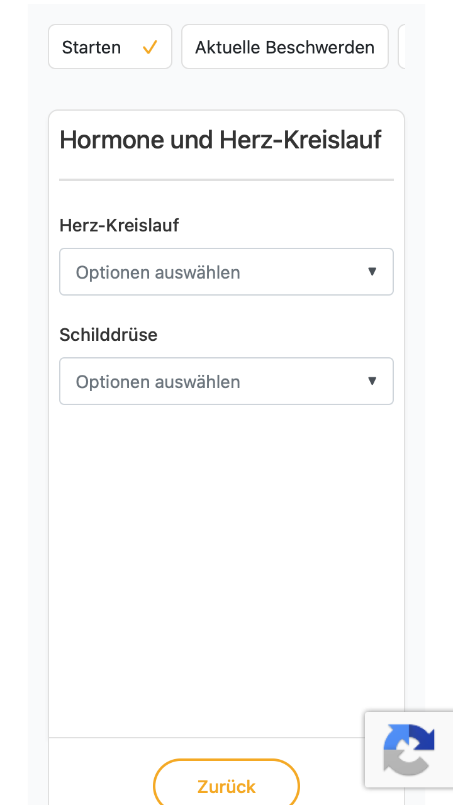This screenshot has height=805, width=453.
Task: Click placeholder text in Schilddrüse field
Action: coord(158,382)
